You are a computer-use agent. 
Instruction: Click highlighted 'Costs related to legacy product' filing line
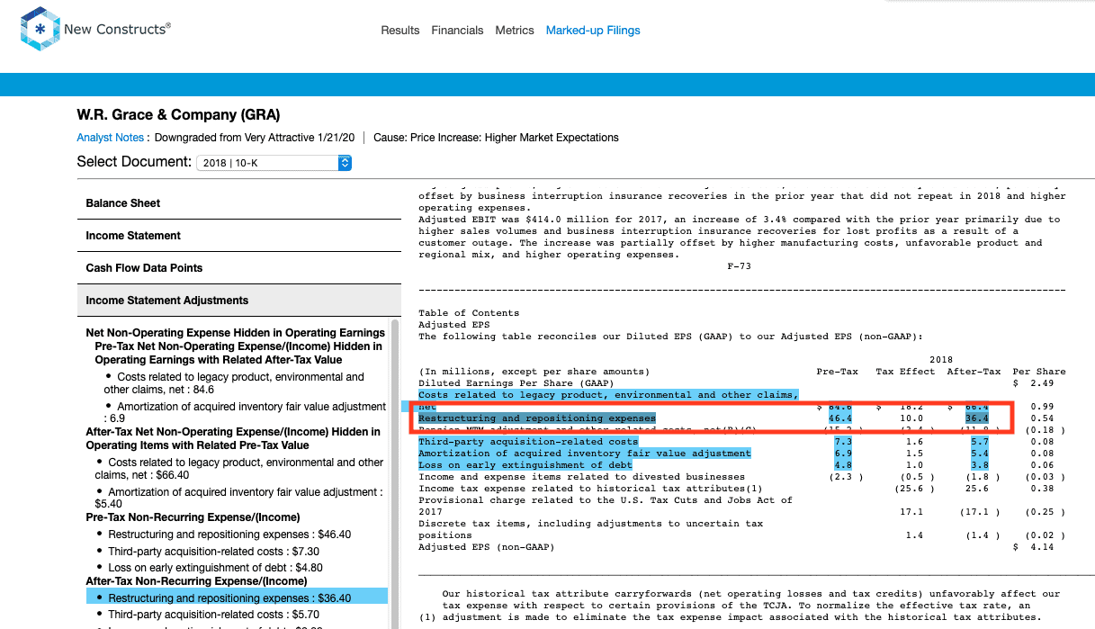pos(607,395)
